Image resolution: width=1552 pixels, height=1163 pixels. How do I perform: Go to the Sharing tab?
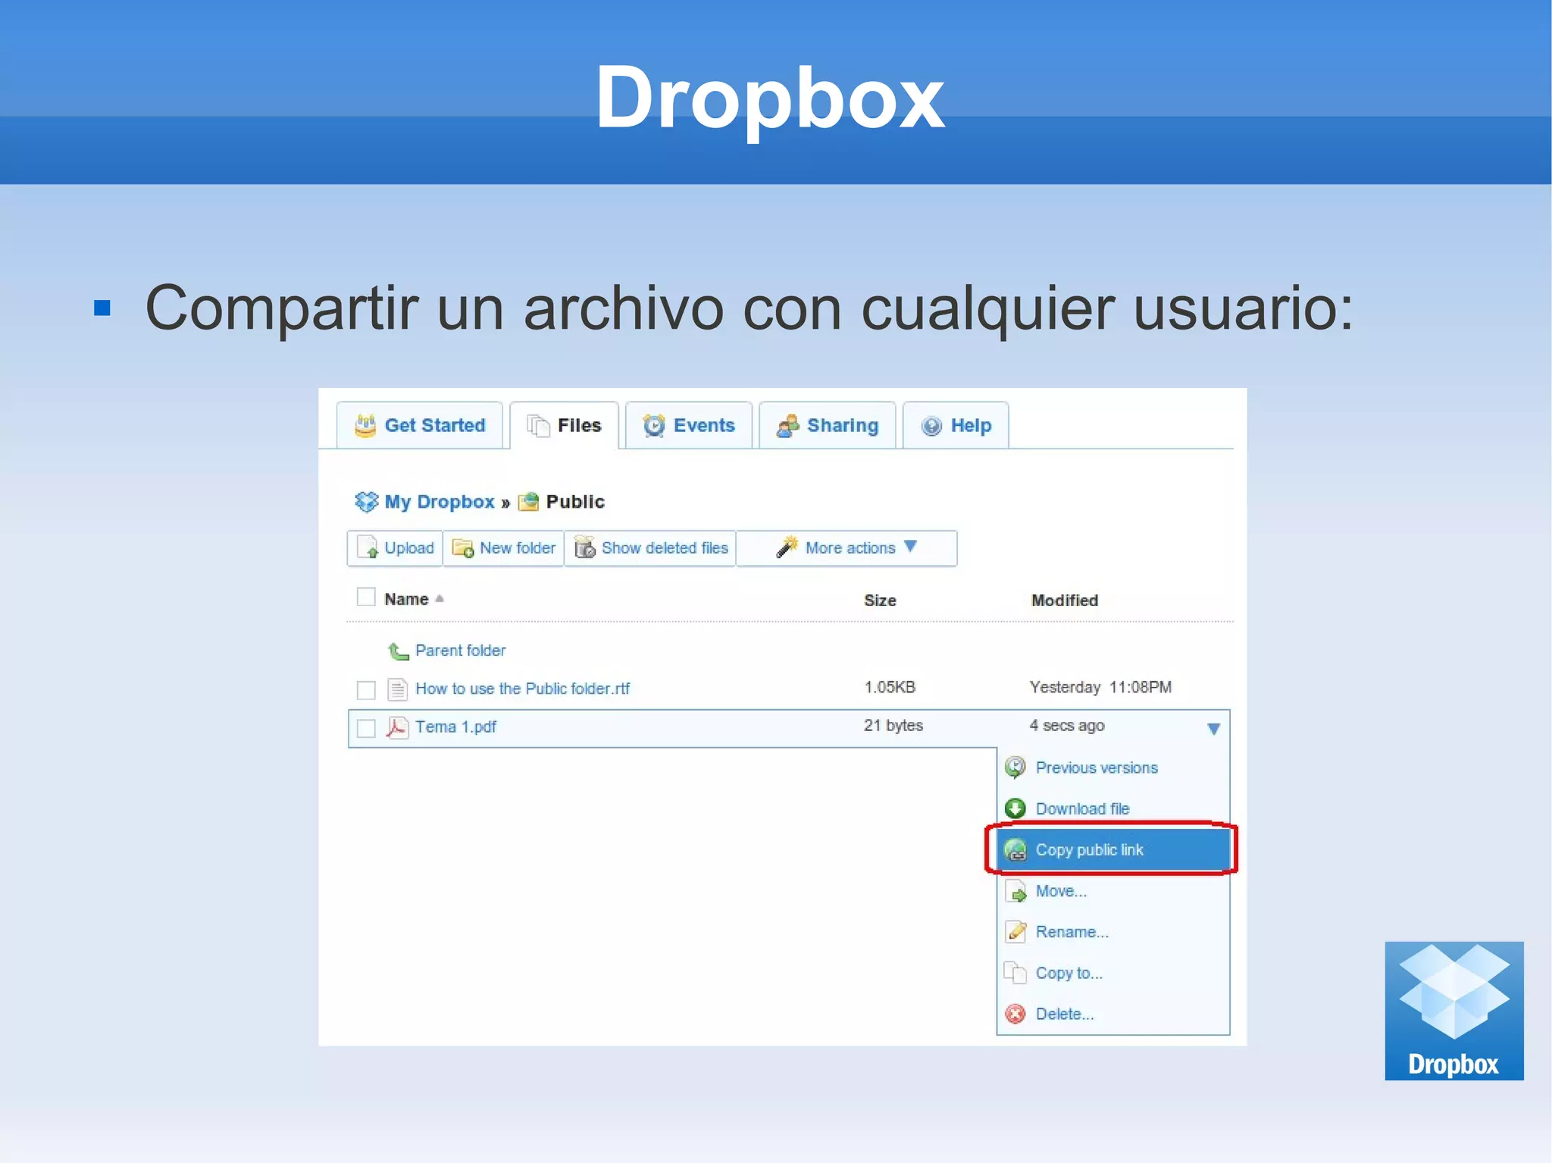(828, 425)
